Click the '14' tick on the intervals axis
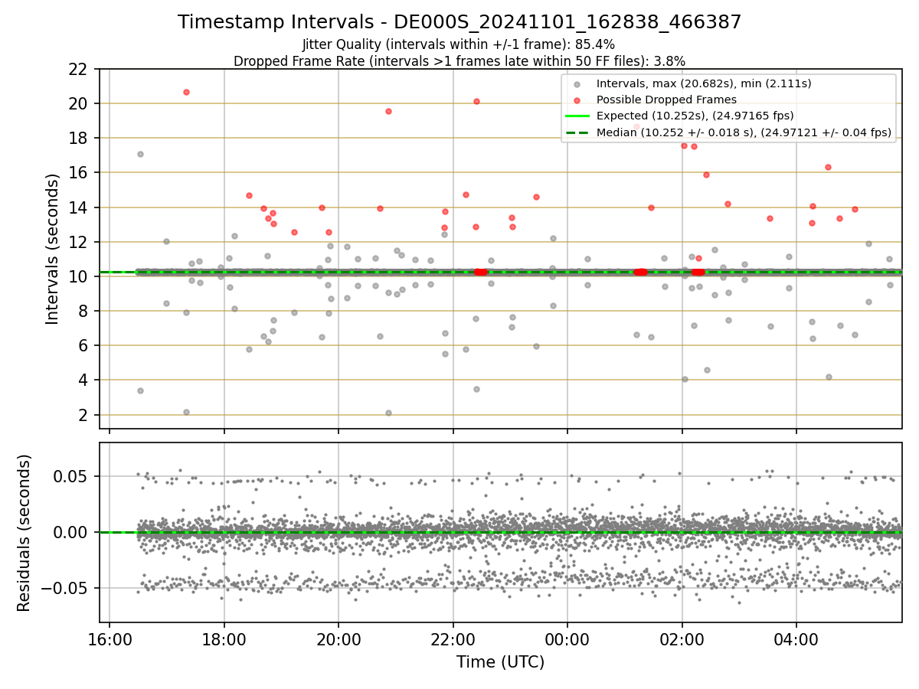The image size is (919, 689). click(78, 207)
